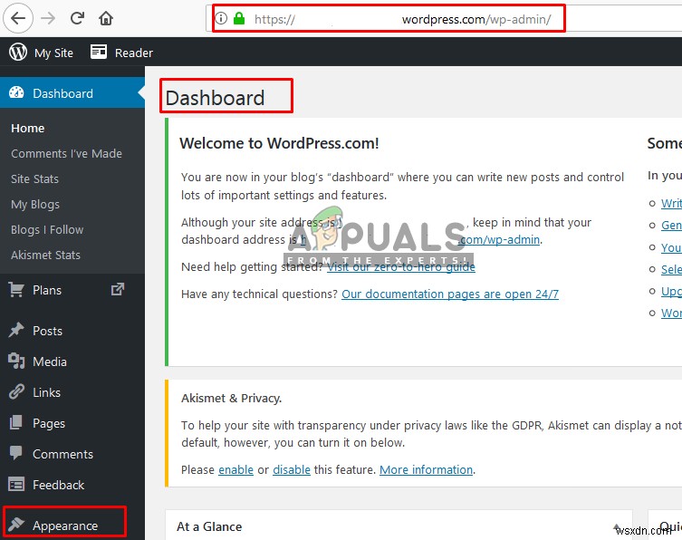The width and height of the screenshot is (682, 540).
Task: Open the Feedback menu item
Action: (58, 485)
